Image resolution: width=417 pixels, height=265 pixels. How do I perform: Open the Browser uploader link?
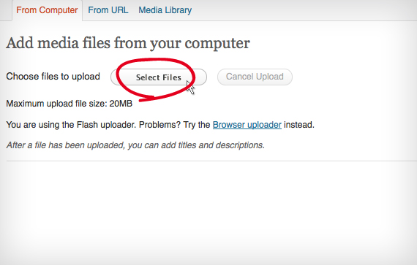point(247,125)
